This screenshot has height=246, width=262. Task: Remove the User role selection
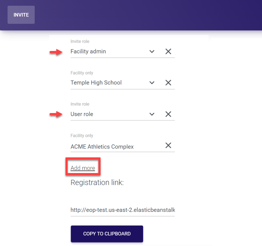(x=168, y=114)
